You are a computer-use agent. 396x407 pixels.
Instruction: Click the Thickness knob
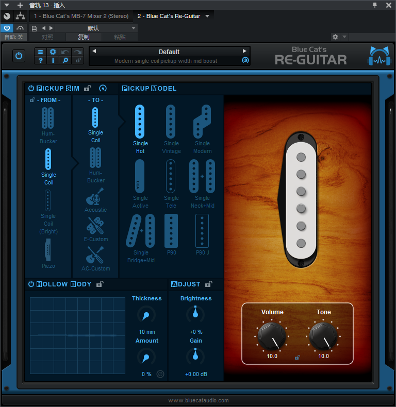click(x=146, y=315)
